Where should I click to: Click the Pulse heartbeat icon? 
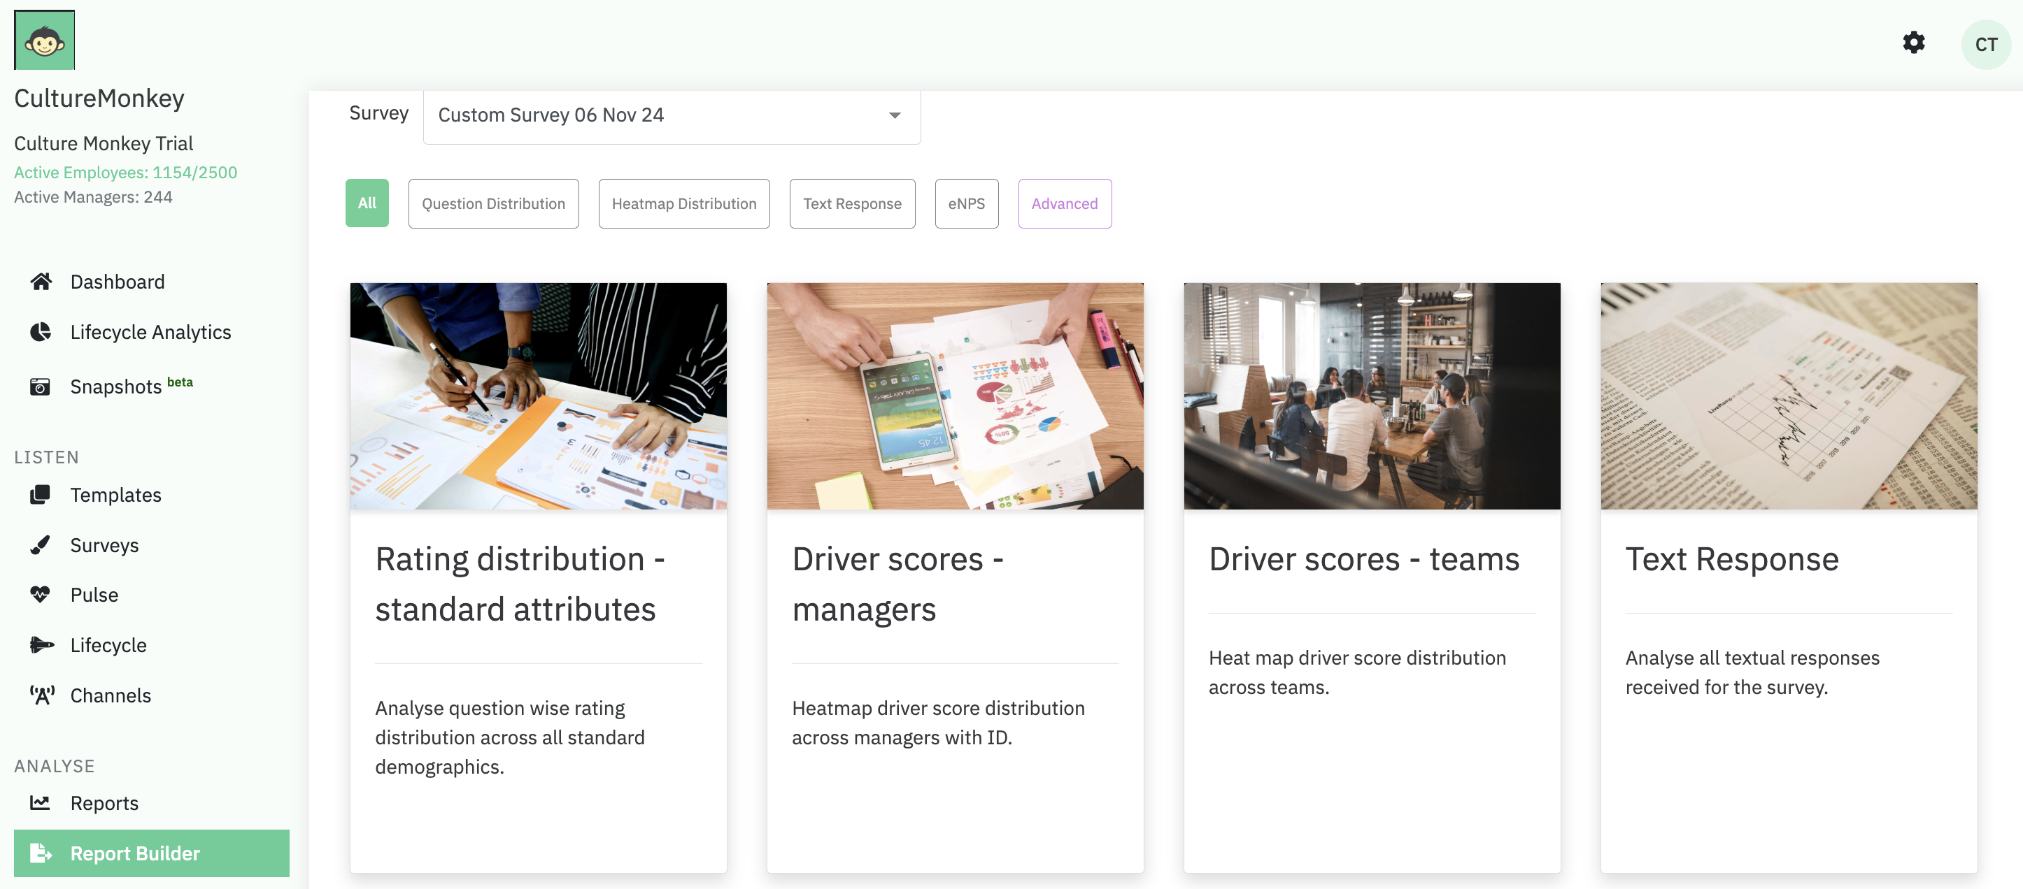[40, 595]
